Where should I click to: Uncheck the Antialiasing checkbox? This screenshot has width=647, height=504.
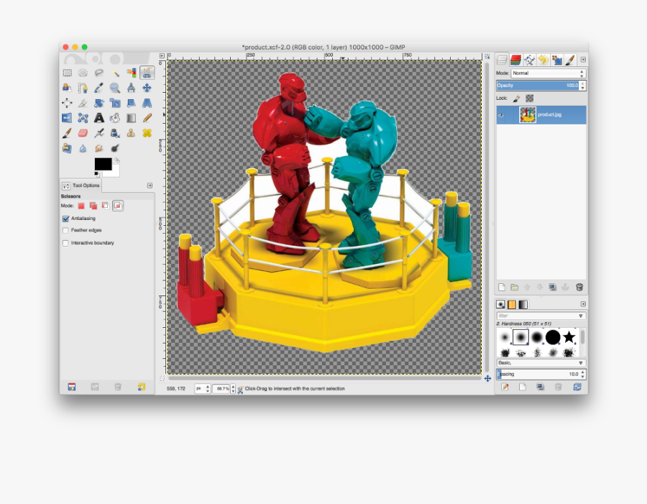(x=66, y=219)
